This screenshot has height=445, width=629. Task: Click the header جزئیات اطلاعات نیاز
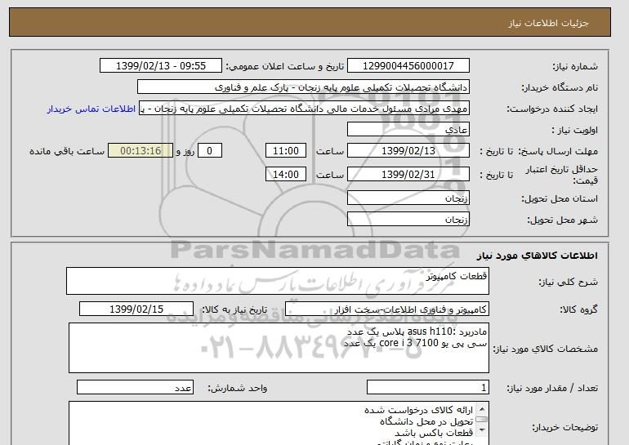(548, 23)
